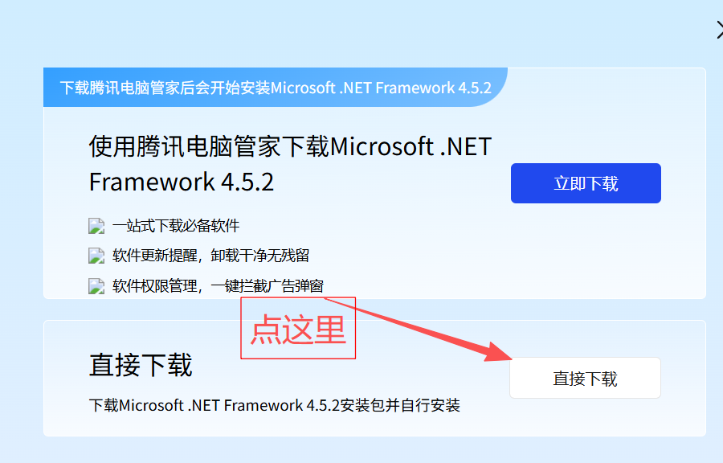Click the heading 使用腾讯电脑管家下载Microsoft .NET Framework 4.5.2
Screen dimensions: 723x463
click(x=290, y=164)
